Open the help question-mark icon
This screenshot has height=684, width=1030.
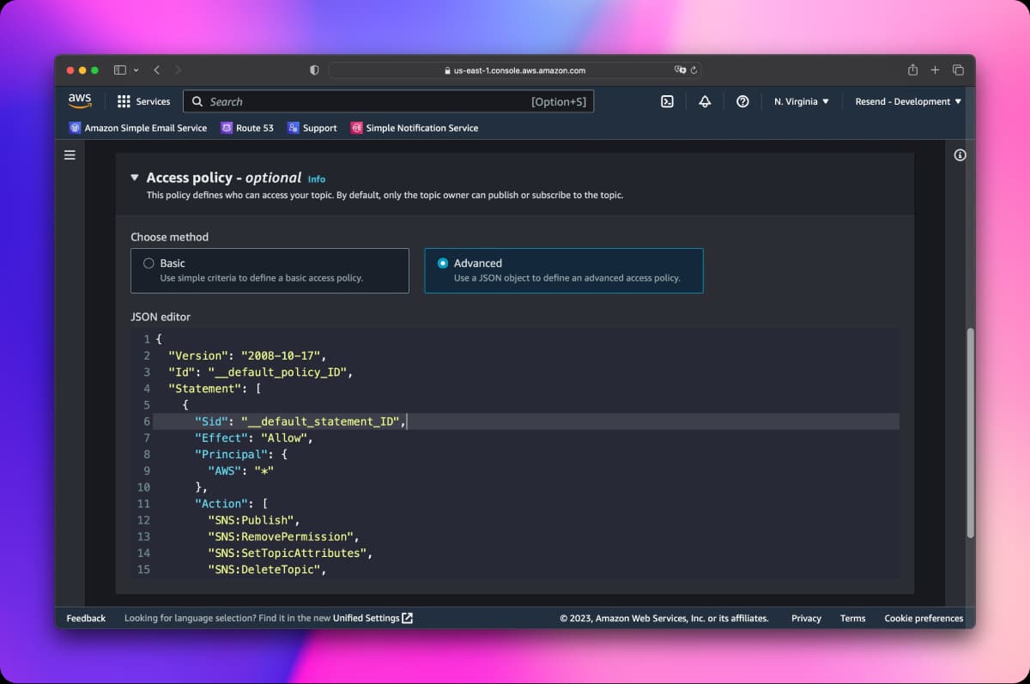742,101
